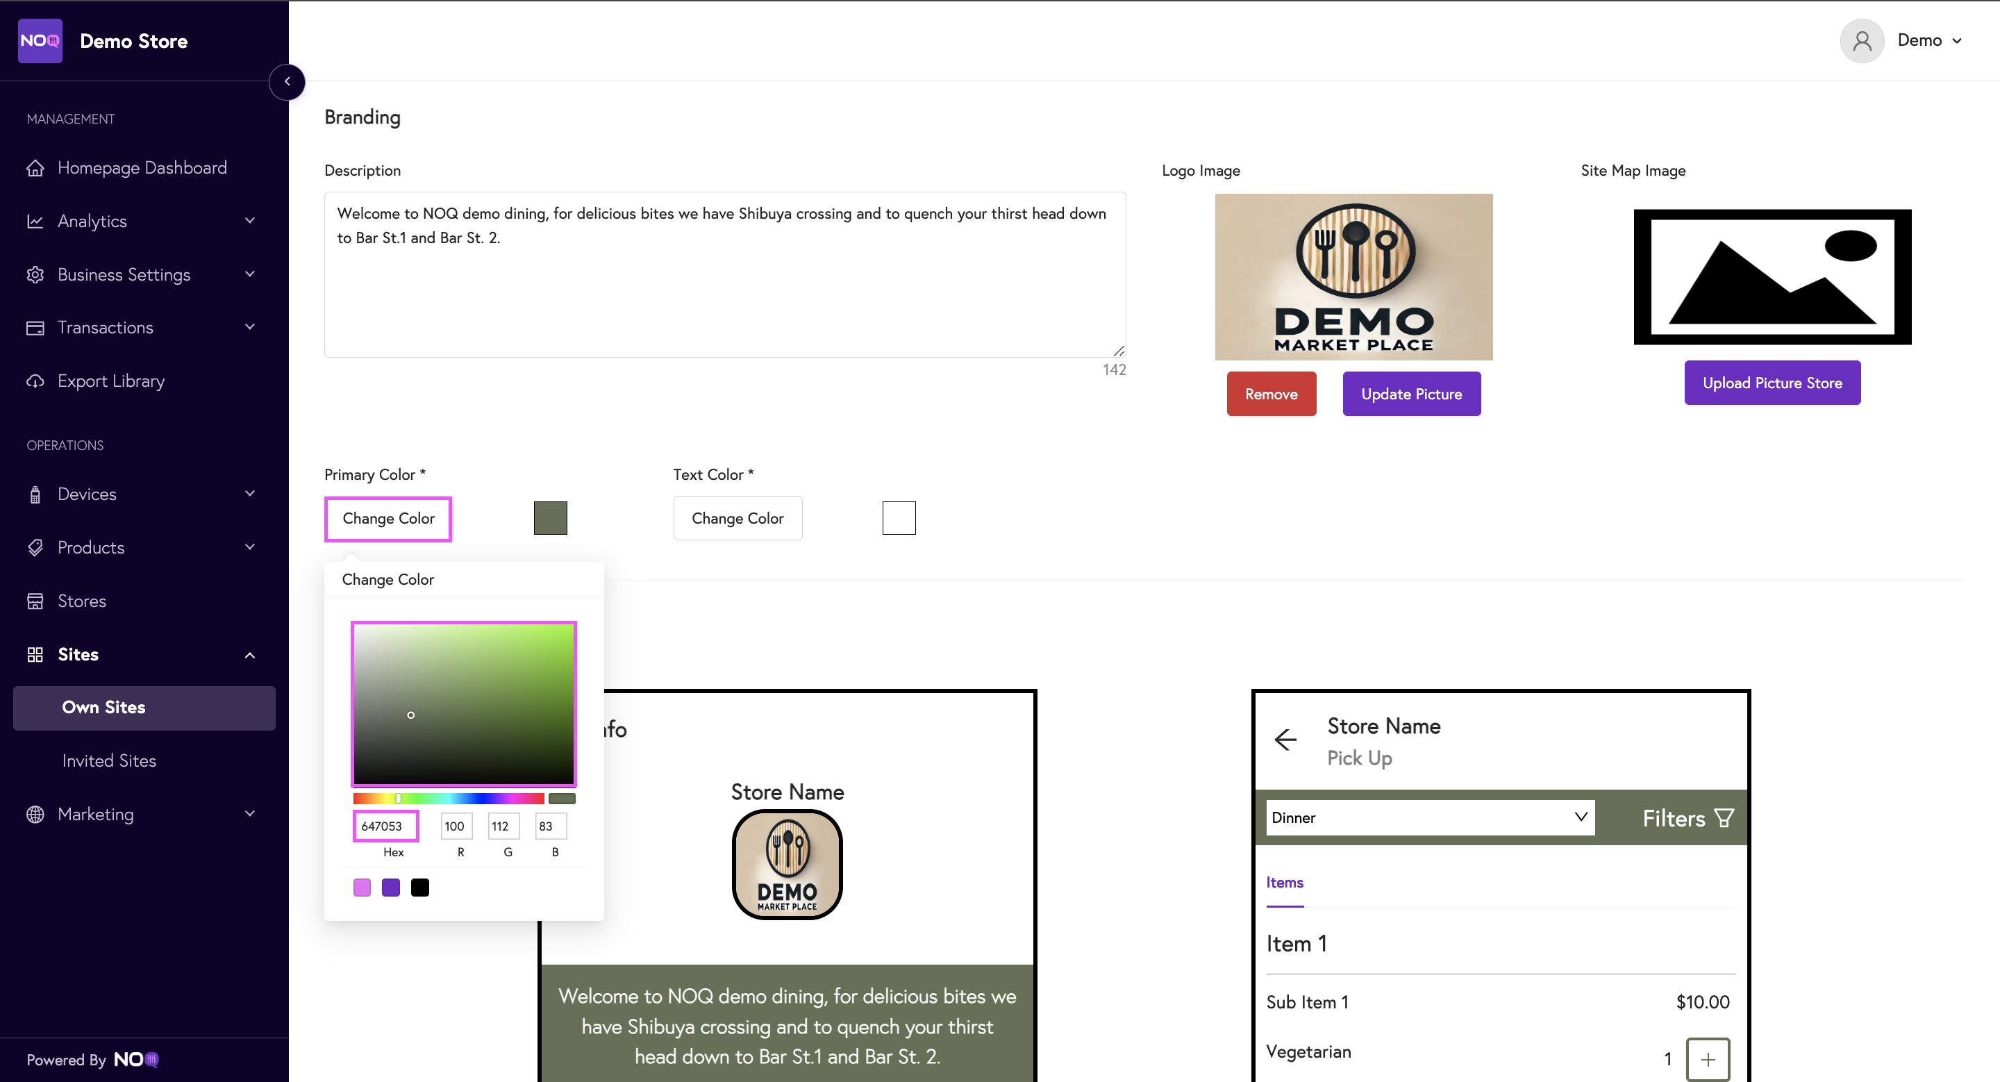Click the rainbow hue slider
This screenshot has width=2000, height=1082.
[x=449, y=799]
